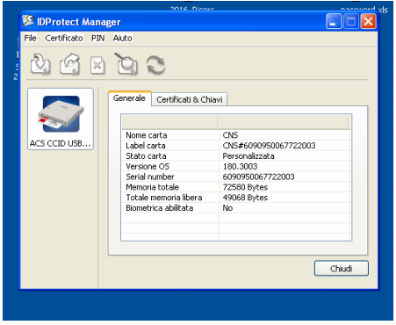Click the Personalizzata value
This screenshot has width=396, height=325.
[248, 156]
